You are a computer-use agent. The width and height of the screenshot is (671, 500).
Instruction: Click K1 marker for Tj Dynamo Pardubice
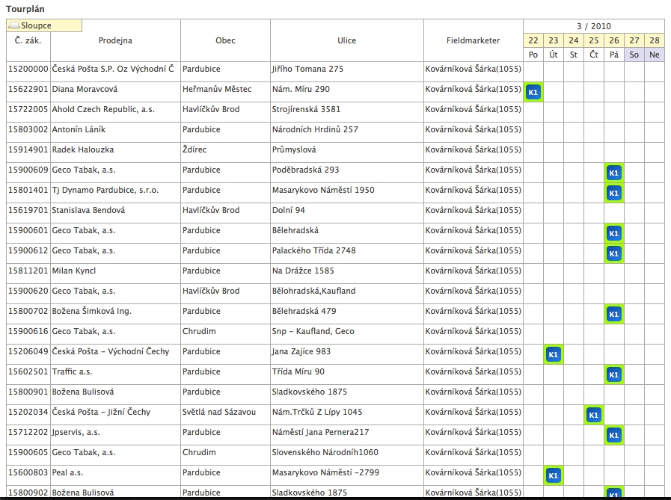tap(614, 193)
